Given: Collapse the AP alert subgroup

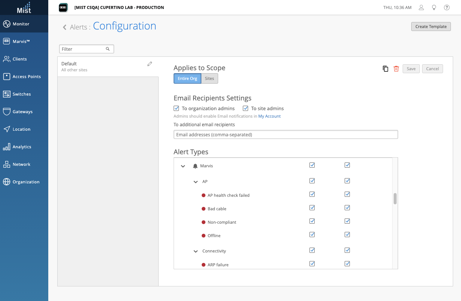Looking at the screenshot, I should tap(196, 182).
